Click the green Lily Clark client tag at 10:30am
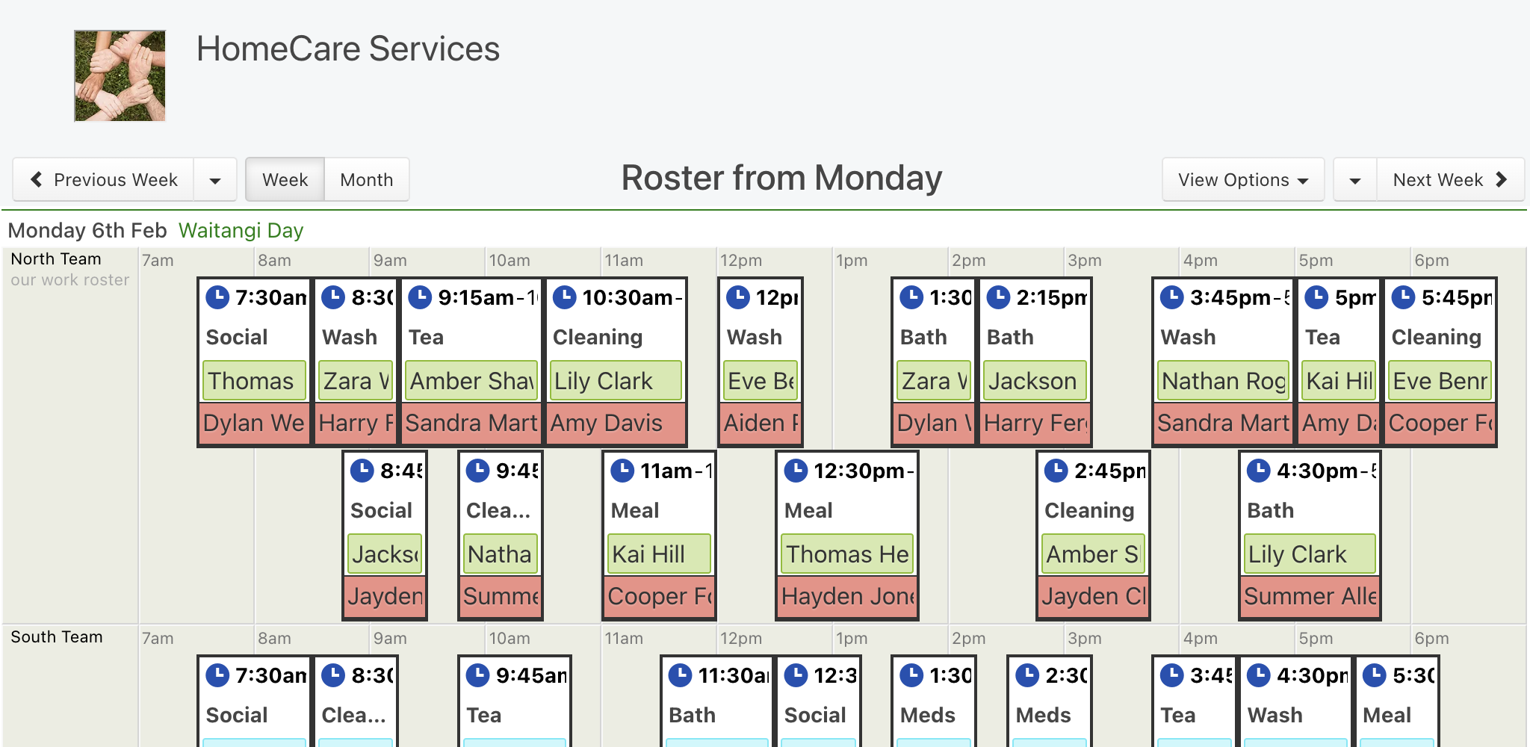This screenshot has width=1530, height=747. click(x=616, y=381)
